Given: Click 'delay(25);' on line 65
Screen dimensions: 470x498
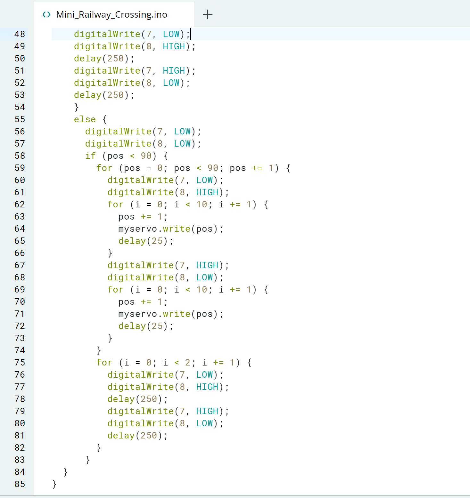Looking at the screenshot, I should (146, 241).
